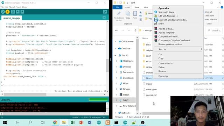
Task: Choose Share with Skype in context menu
Action: 166,12
